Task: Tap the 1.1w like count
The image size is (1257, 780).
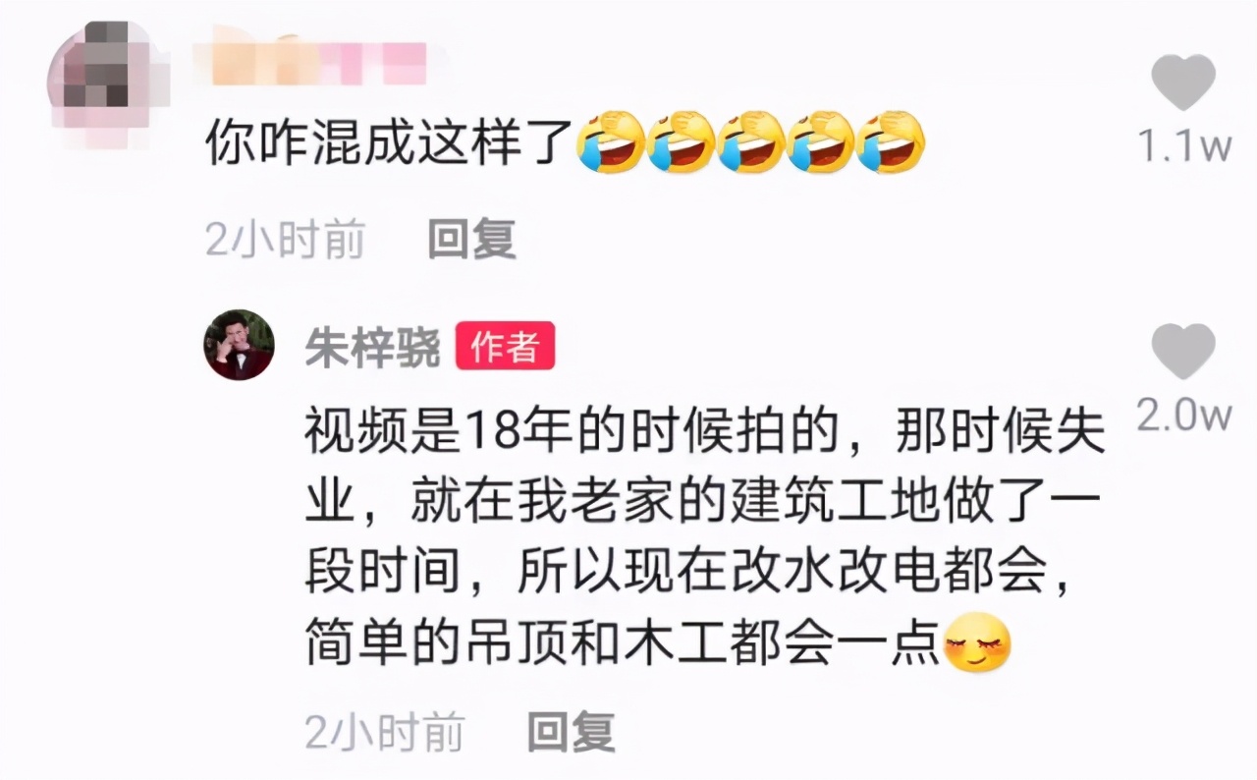Action: [1184, 147]
